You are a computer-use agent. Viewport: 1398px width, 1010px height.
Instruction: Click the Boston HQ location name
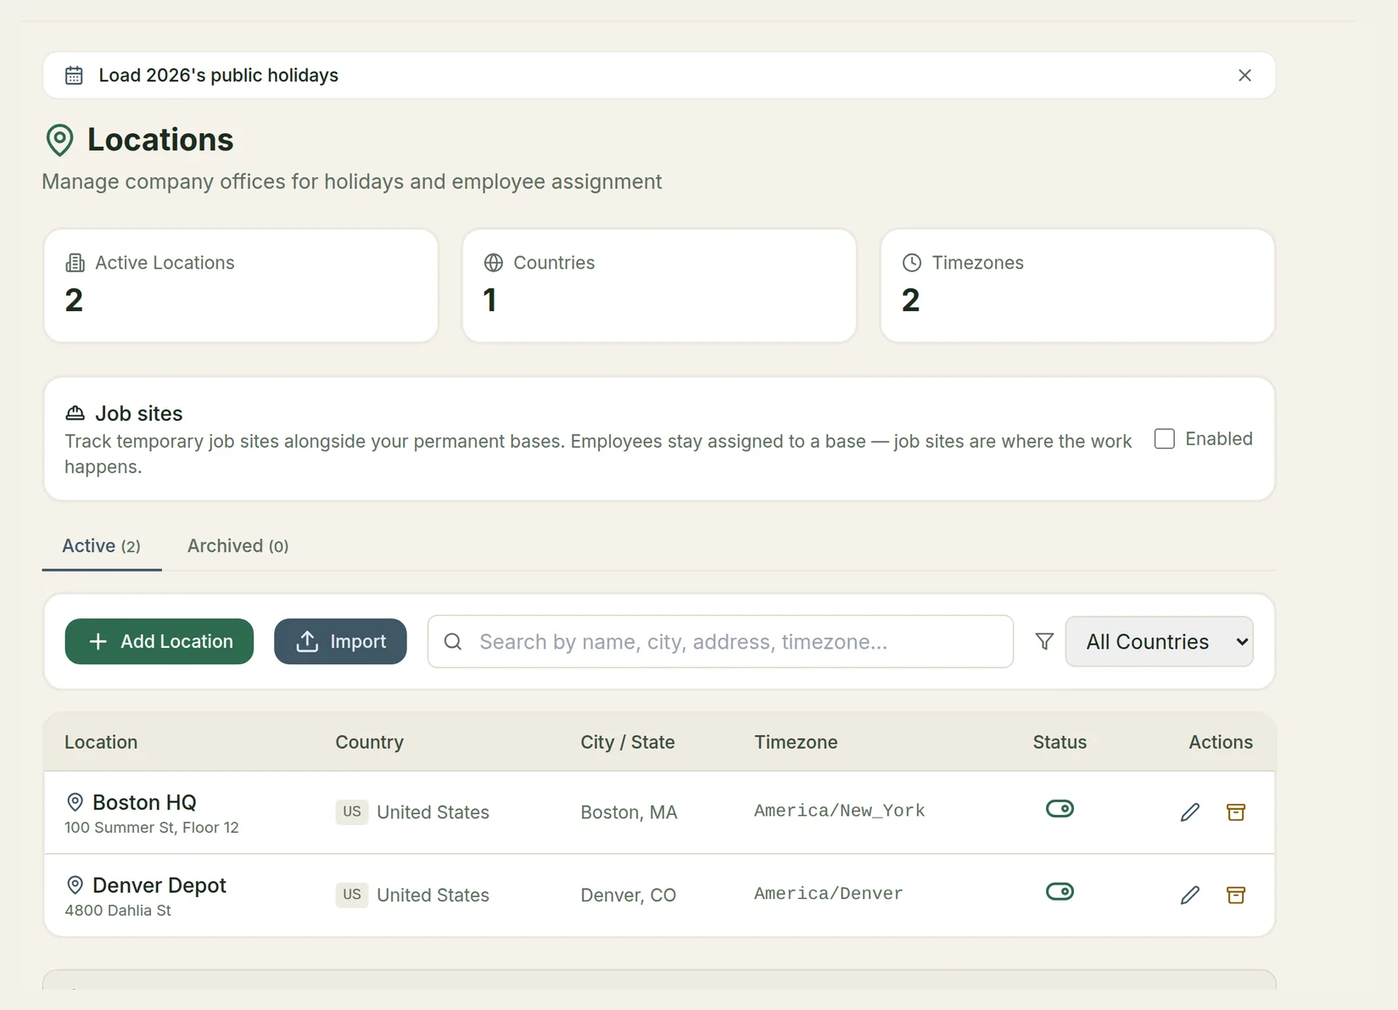(x=144, y=802)
